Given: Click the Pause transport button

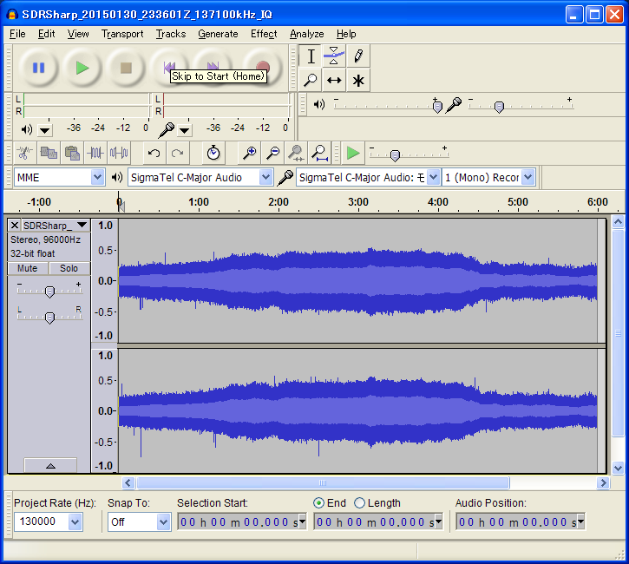Looking at the screenshot, I should tap(38, 68).
